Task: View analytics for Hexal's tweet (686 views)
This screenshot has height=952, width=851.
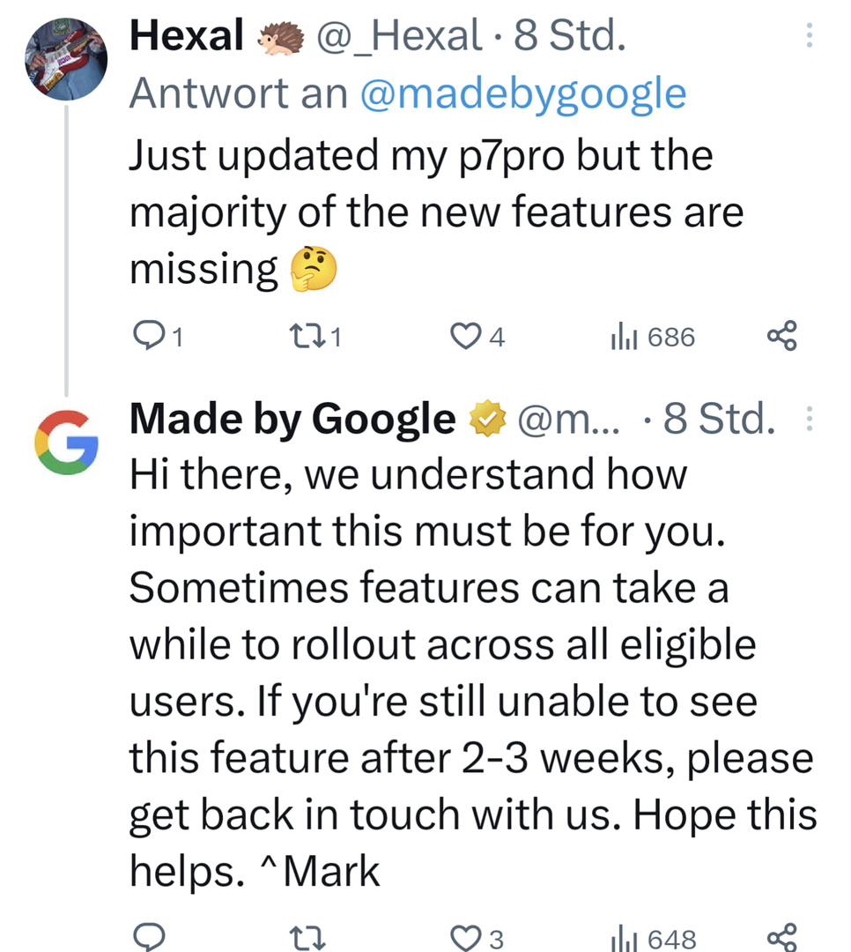Action: (622, 336)
